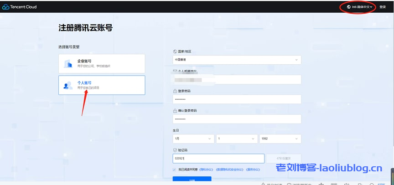Click the personal account people icon
The image size is (394, 185).
[68, 85]
